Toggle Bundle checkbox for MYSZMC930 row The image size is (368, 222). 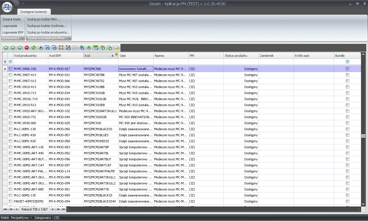coord(348,123)
